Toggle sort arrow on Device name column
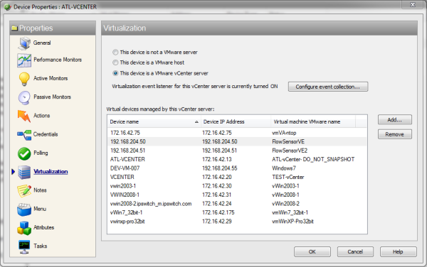 point(196,122)
